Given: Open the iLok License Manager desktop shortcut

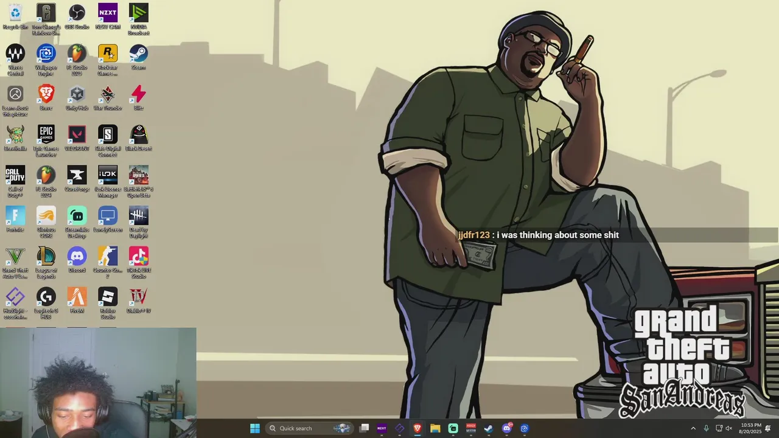Looking at the screenshot, I should point(108,182).
